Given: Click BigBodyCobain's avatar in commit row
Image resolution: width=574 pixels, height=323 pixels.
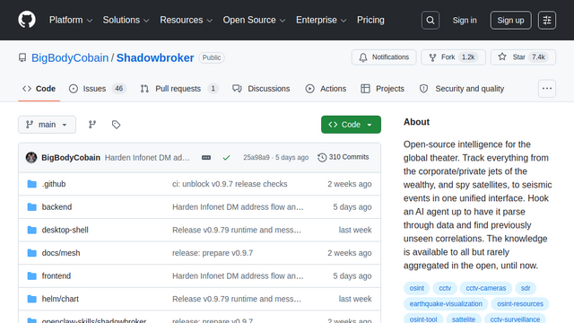Looking at the screenshot, I should point(31,158).
